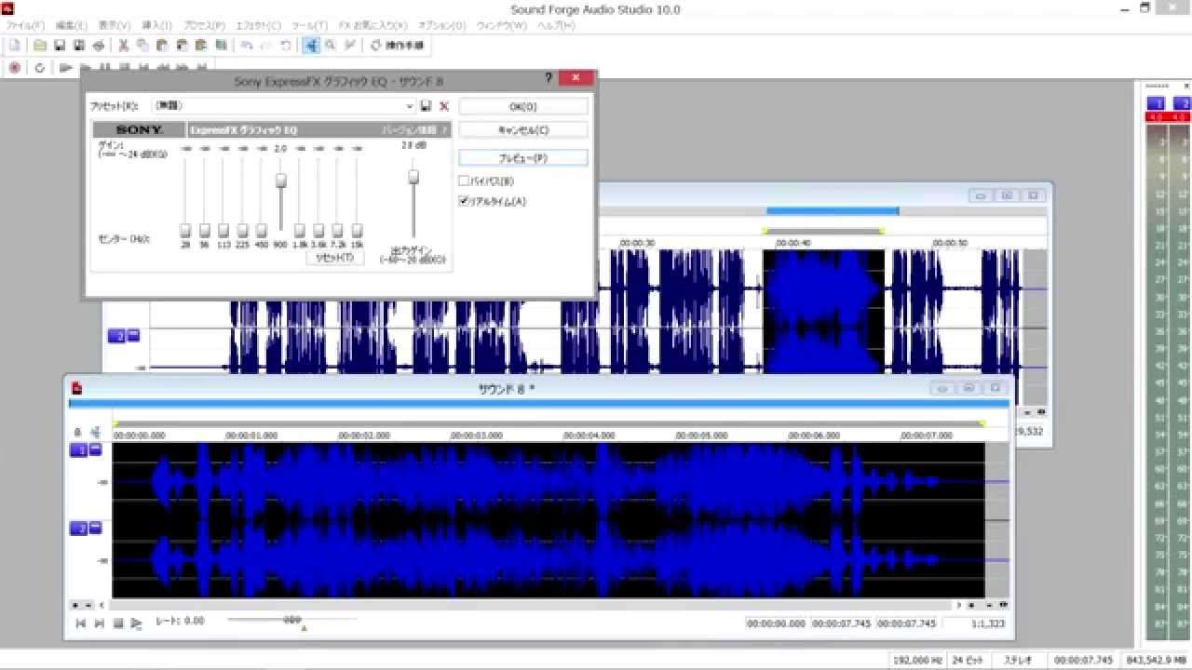Click 00:00:04.000 mark on サウンド 8 ruler
This screenshot has height=670, width=1192.
coord(589,435)
